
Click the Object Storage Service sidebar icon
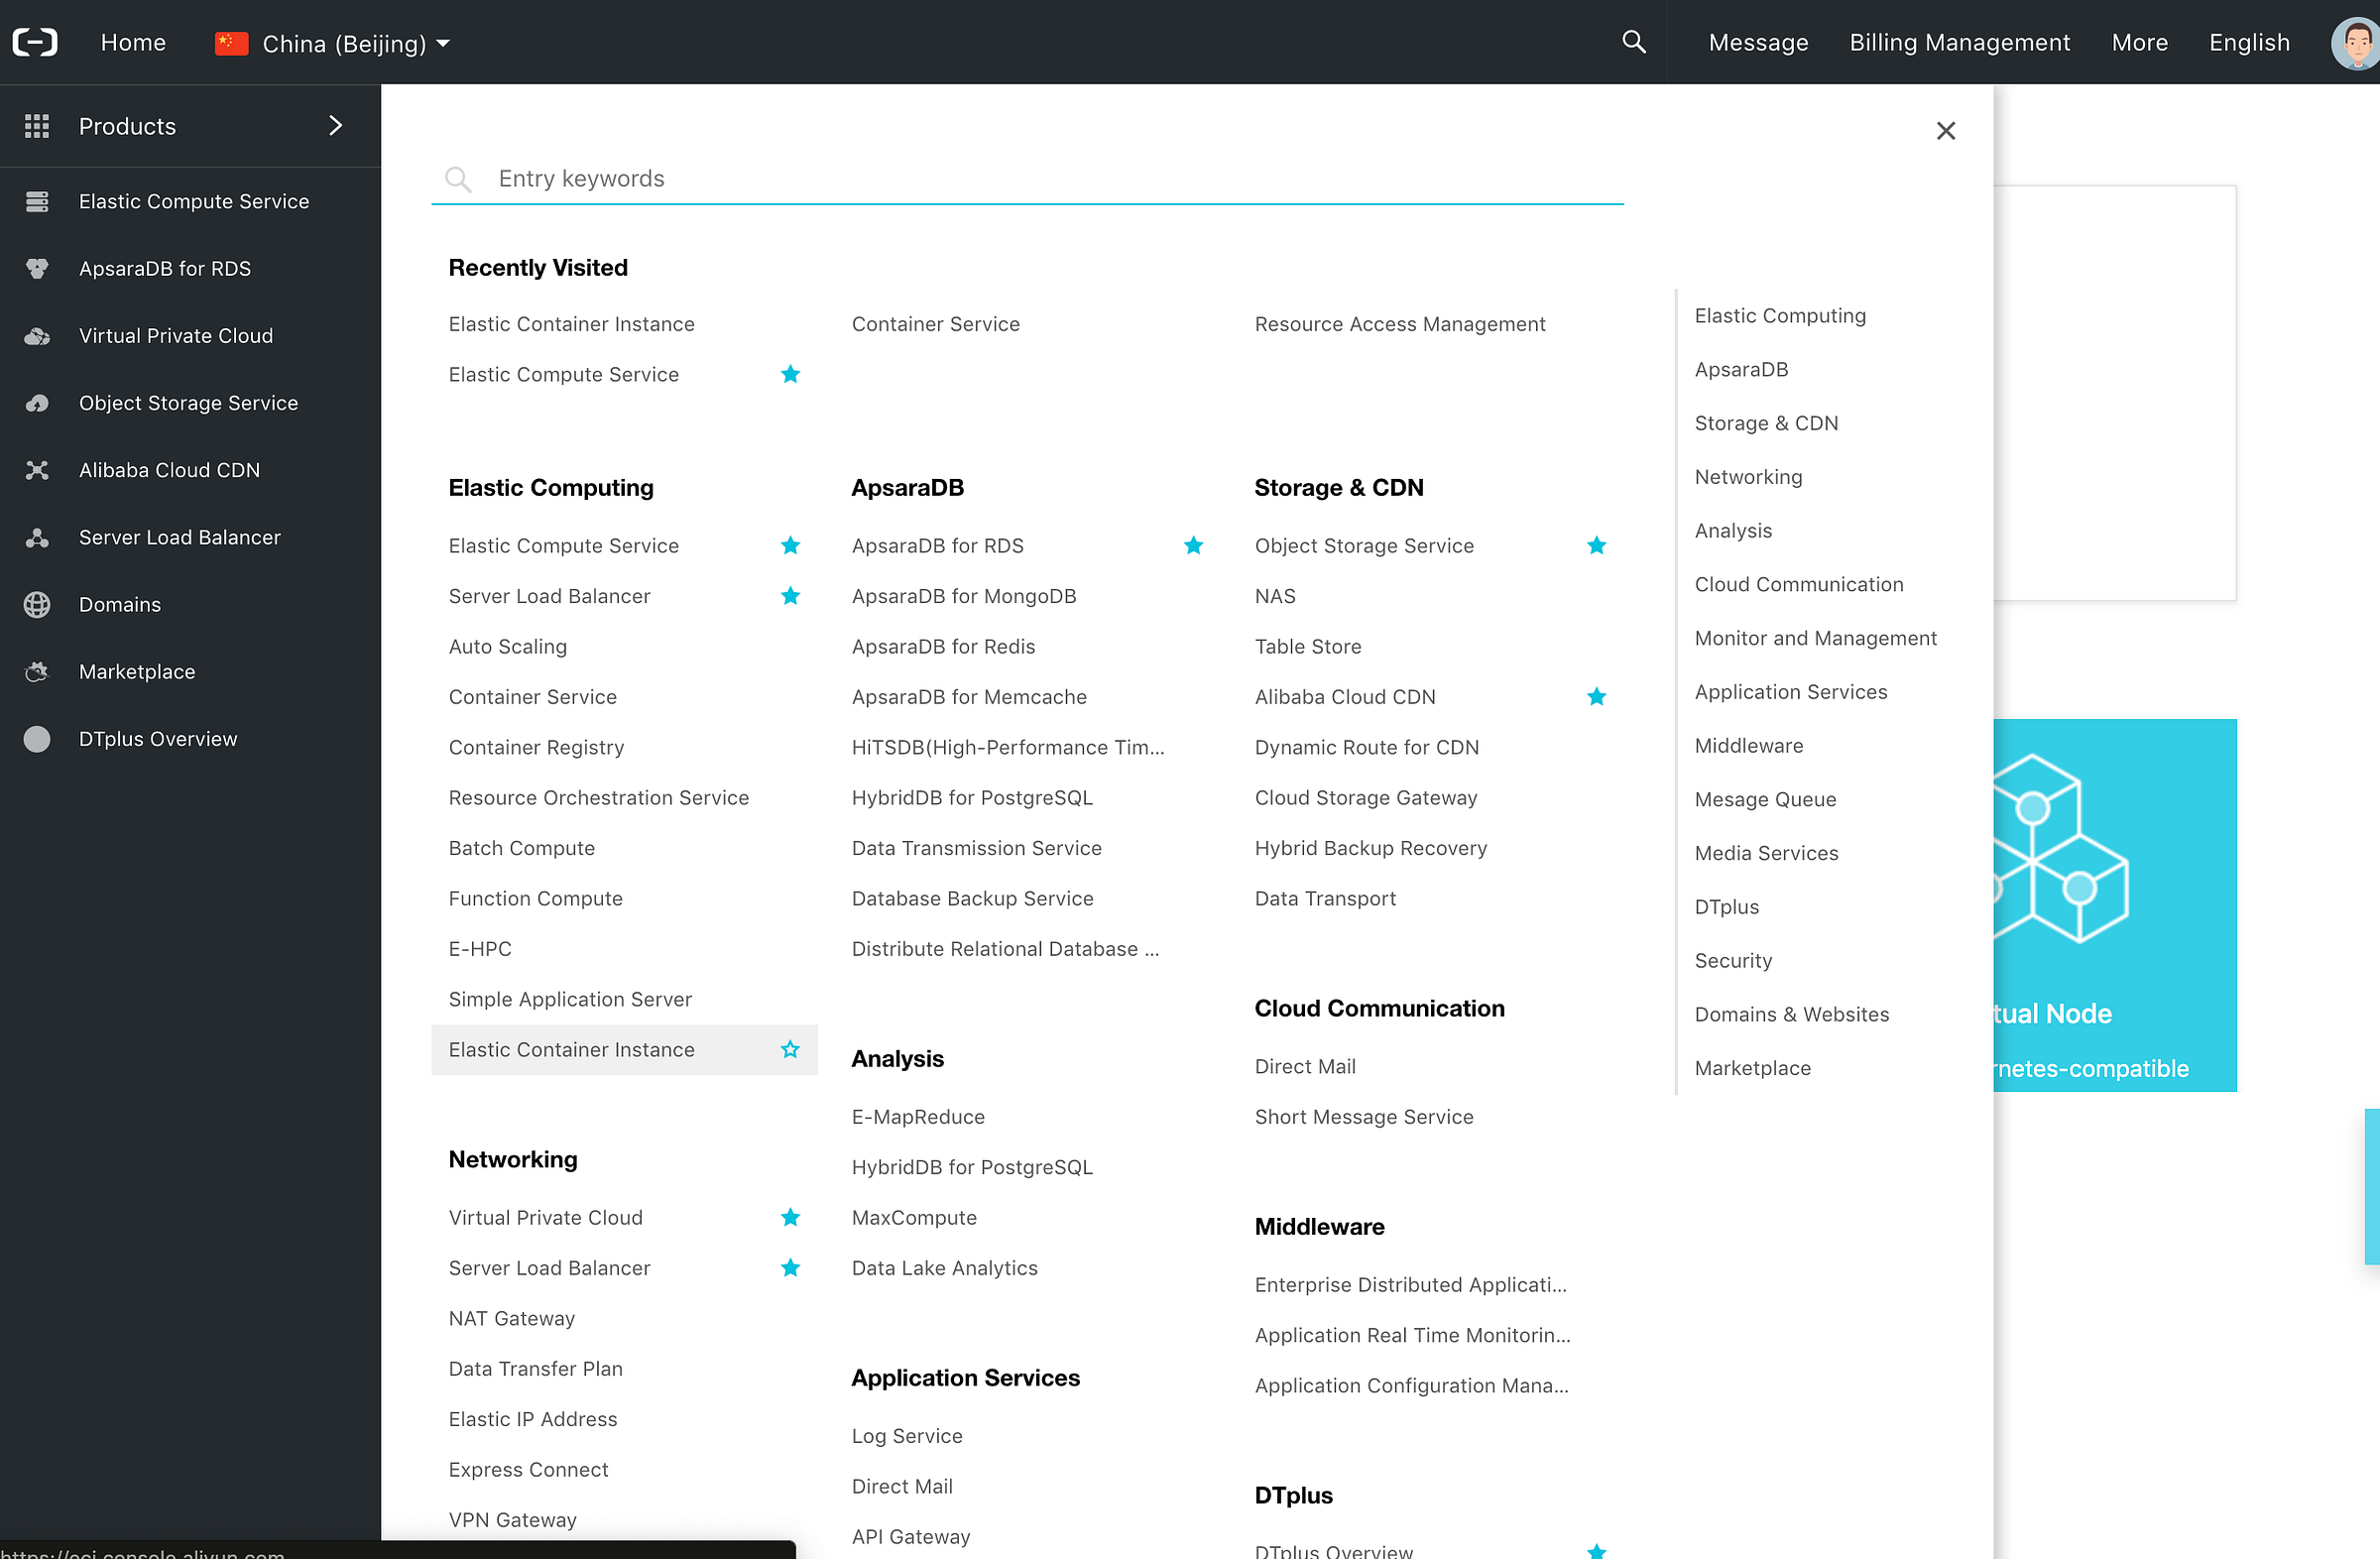37,403
